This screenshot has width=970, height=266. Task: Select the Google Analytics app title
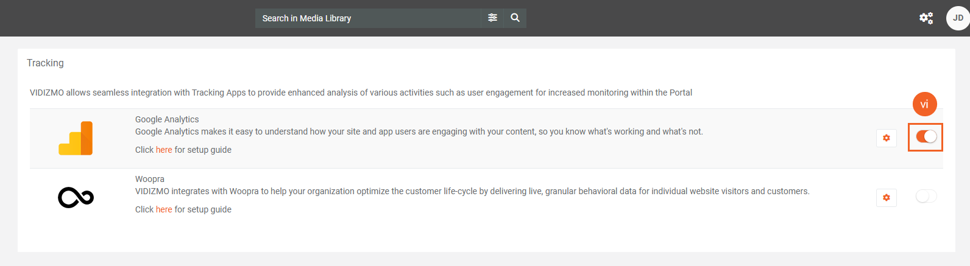[x=167, y=119]
